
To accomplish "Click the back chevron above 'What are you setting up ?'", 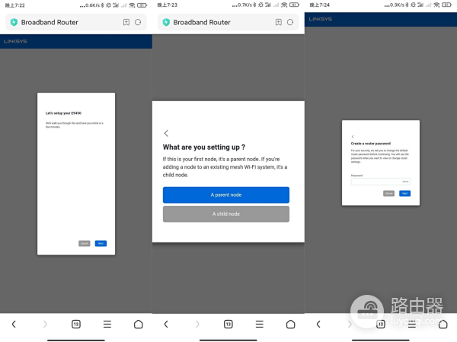I will pos(167,134).
